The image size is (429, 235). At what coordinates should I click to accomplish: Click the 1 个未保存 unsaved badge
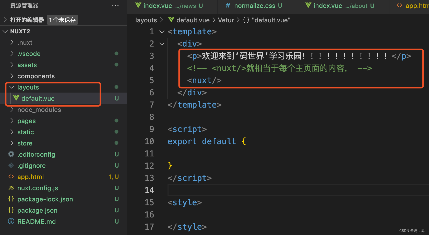[62, 20]
